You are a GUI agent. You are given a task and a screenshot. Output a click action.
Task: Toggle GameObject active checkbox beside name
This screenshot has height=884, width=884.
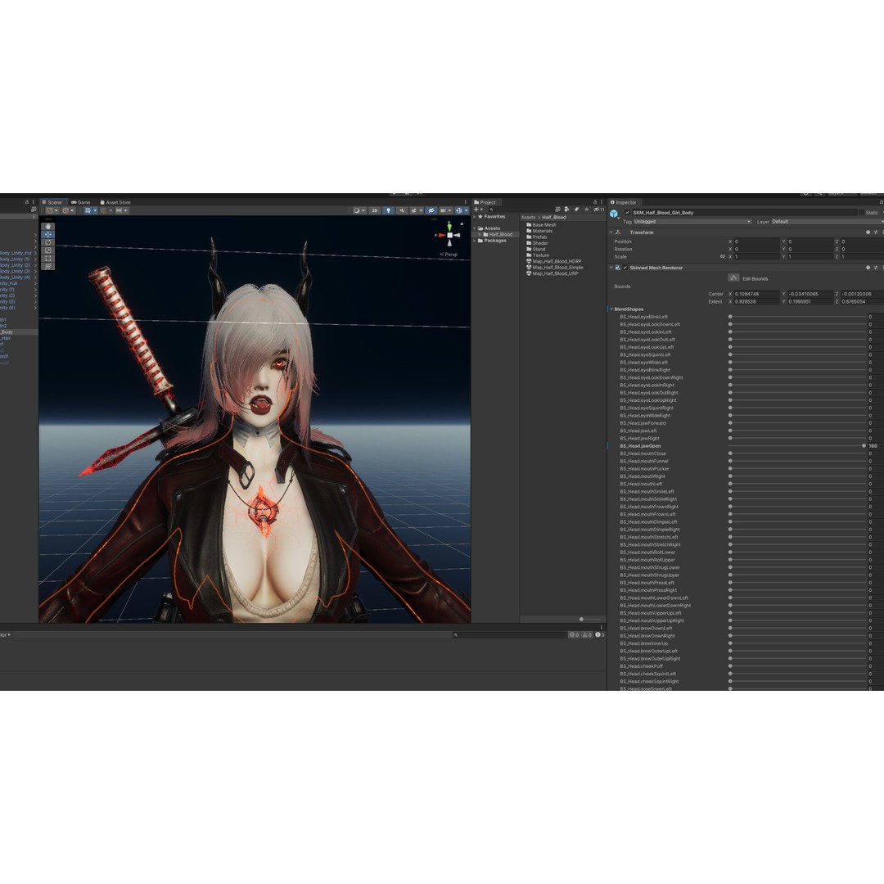628,213
